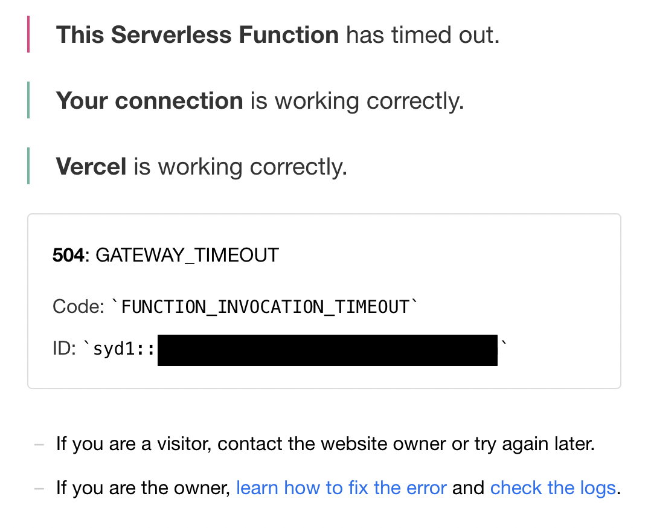Click the red status bar beside Serverless Function
651x528 pixels.
(x=28, y=35)
